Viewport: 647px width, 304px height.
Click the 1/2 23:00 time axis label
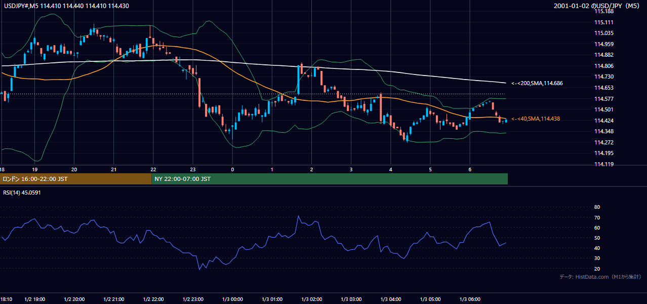click(x=193, y=299)
